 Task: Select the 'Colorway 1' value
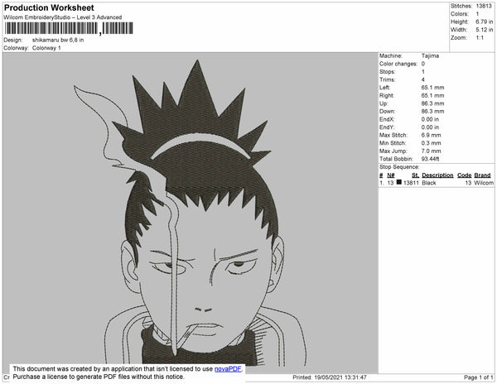pyautogui.click(x=46, y=48)
